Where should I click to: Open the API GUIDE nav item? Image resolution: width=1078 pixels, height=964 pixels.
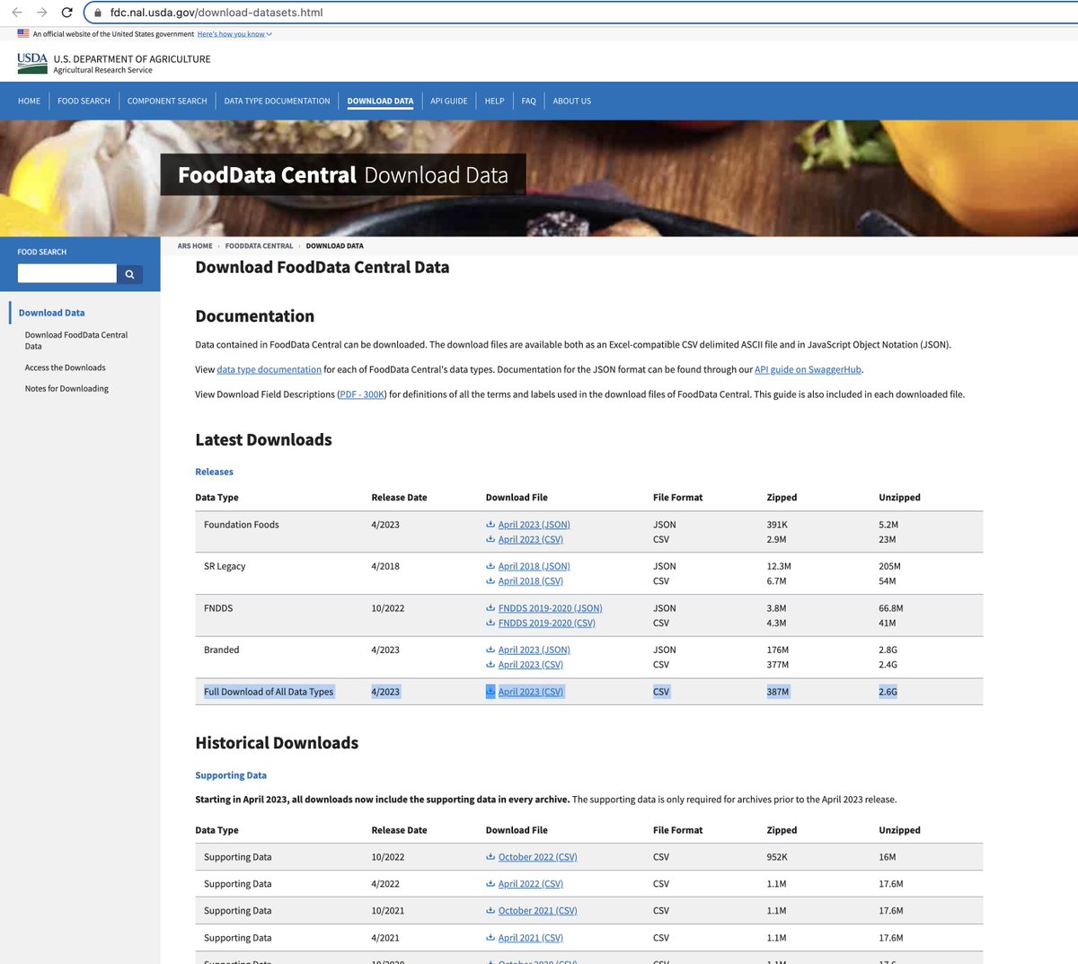point(449,102)
